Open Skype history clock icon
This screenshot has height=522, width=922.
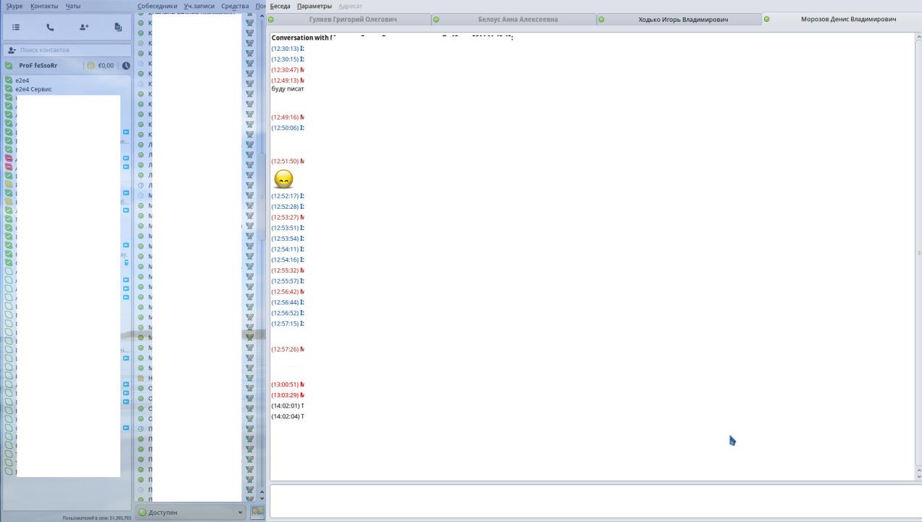pyautogui.click(x=126, y=65)
